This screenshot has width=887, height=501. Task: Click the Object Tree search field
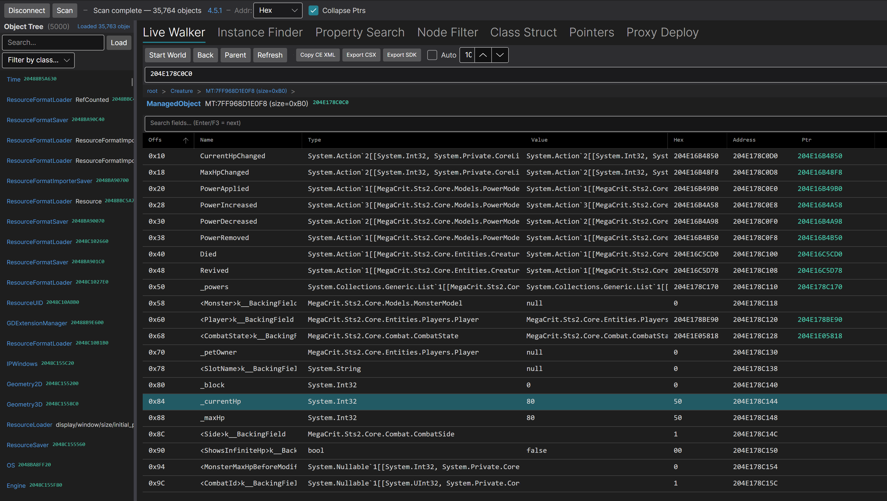[x=53, y=42]
